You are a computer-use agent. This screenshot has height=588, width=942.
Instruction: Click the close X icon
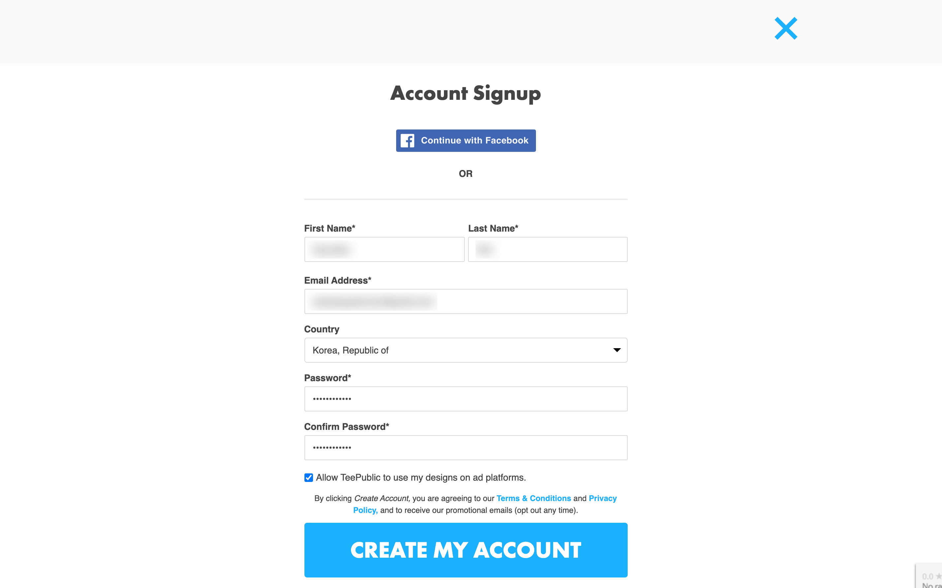click(785, 28)
